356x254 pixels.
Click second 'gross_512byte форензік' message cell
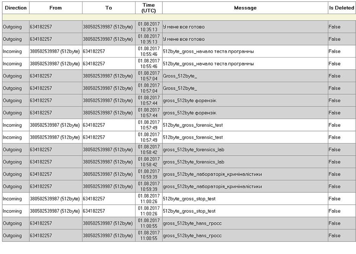click(x=189, y=113)
